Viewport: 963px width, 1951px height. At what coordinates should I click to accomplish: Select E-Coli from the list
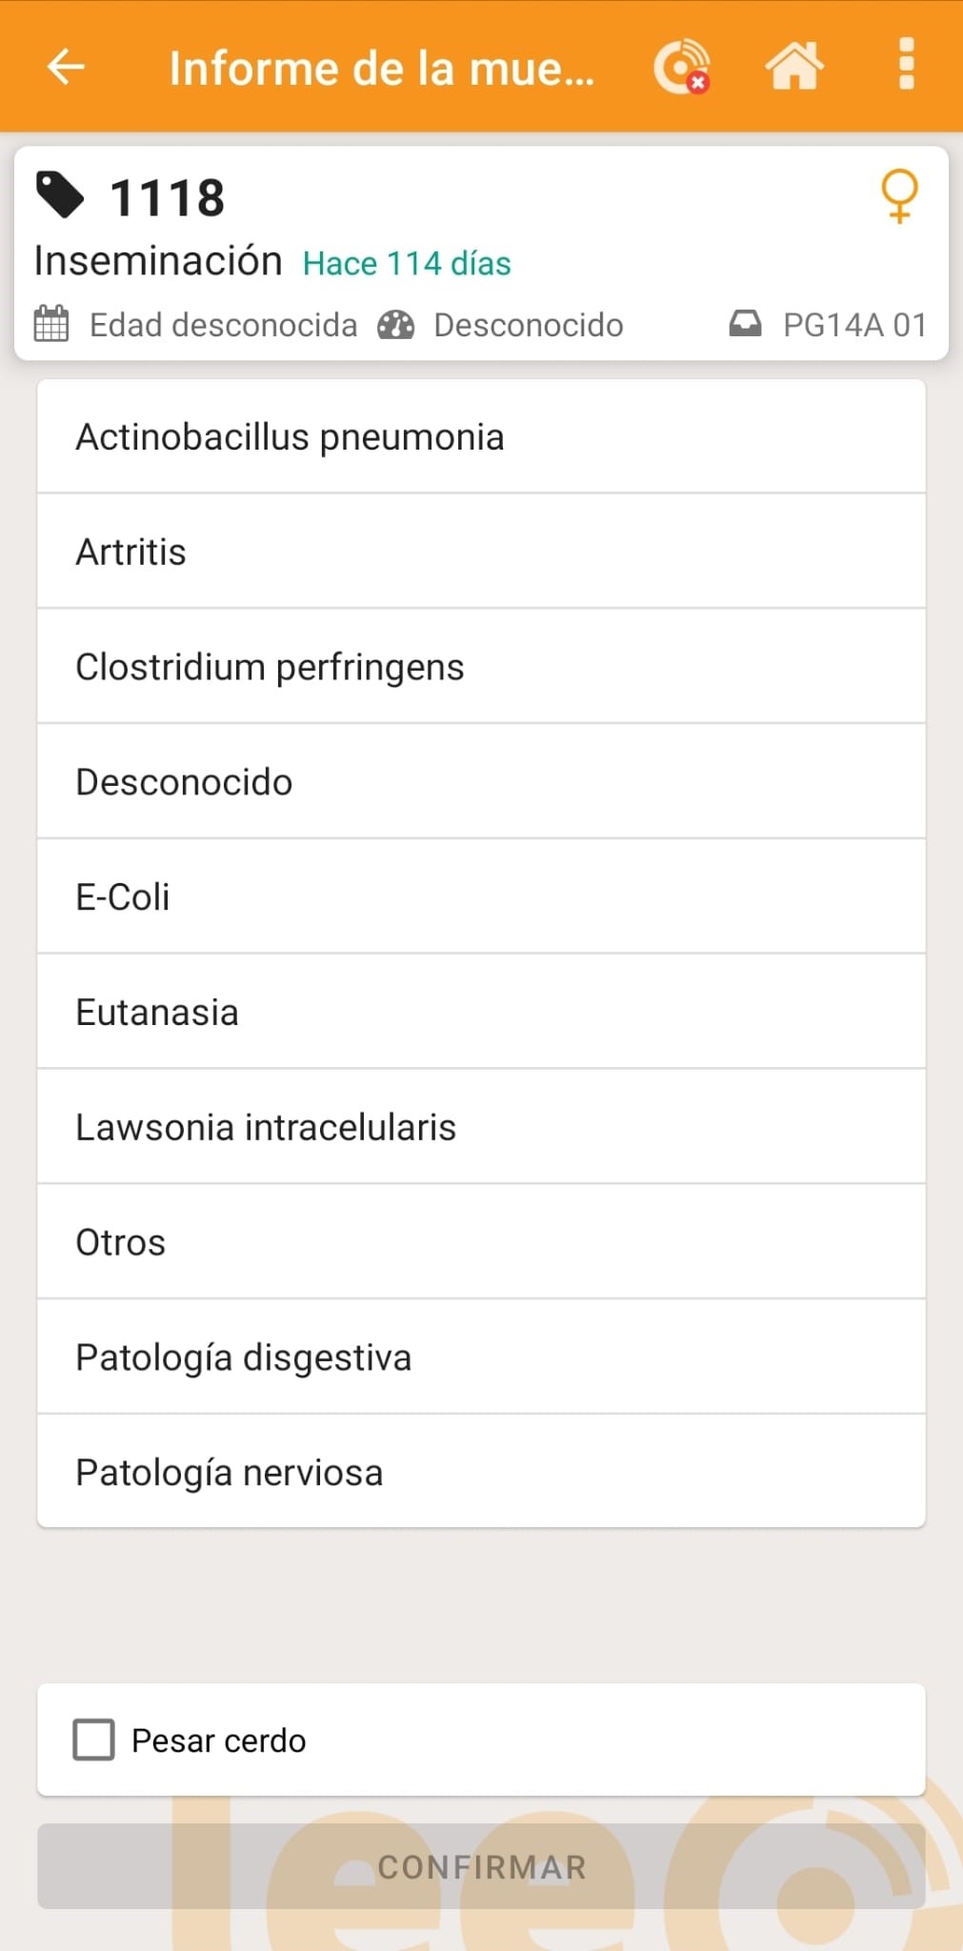coord(481,896)
